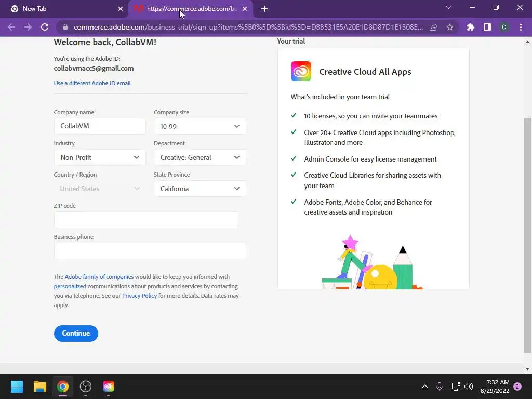Click the browser forward arrow
532x399 pixels.
[x=28, y=27]
